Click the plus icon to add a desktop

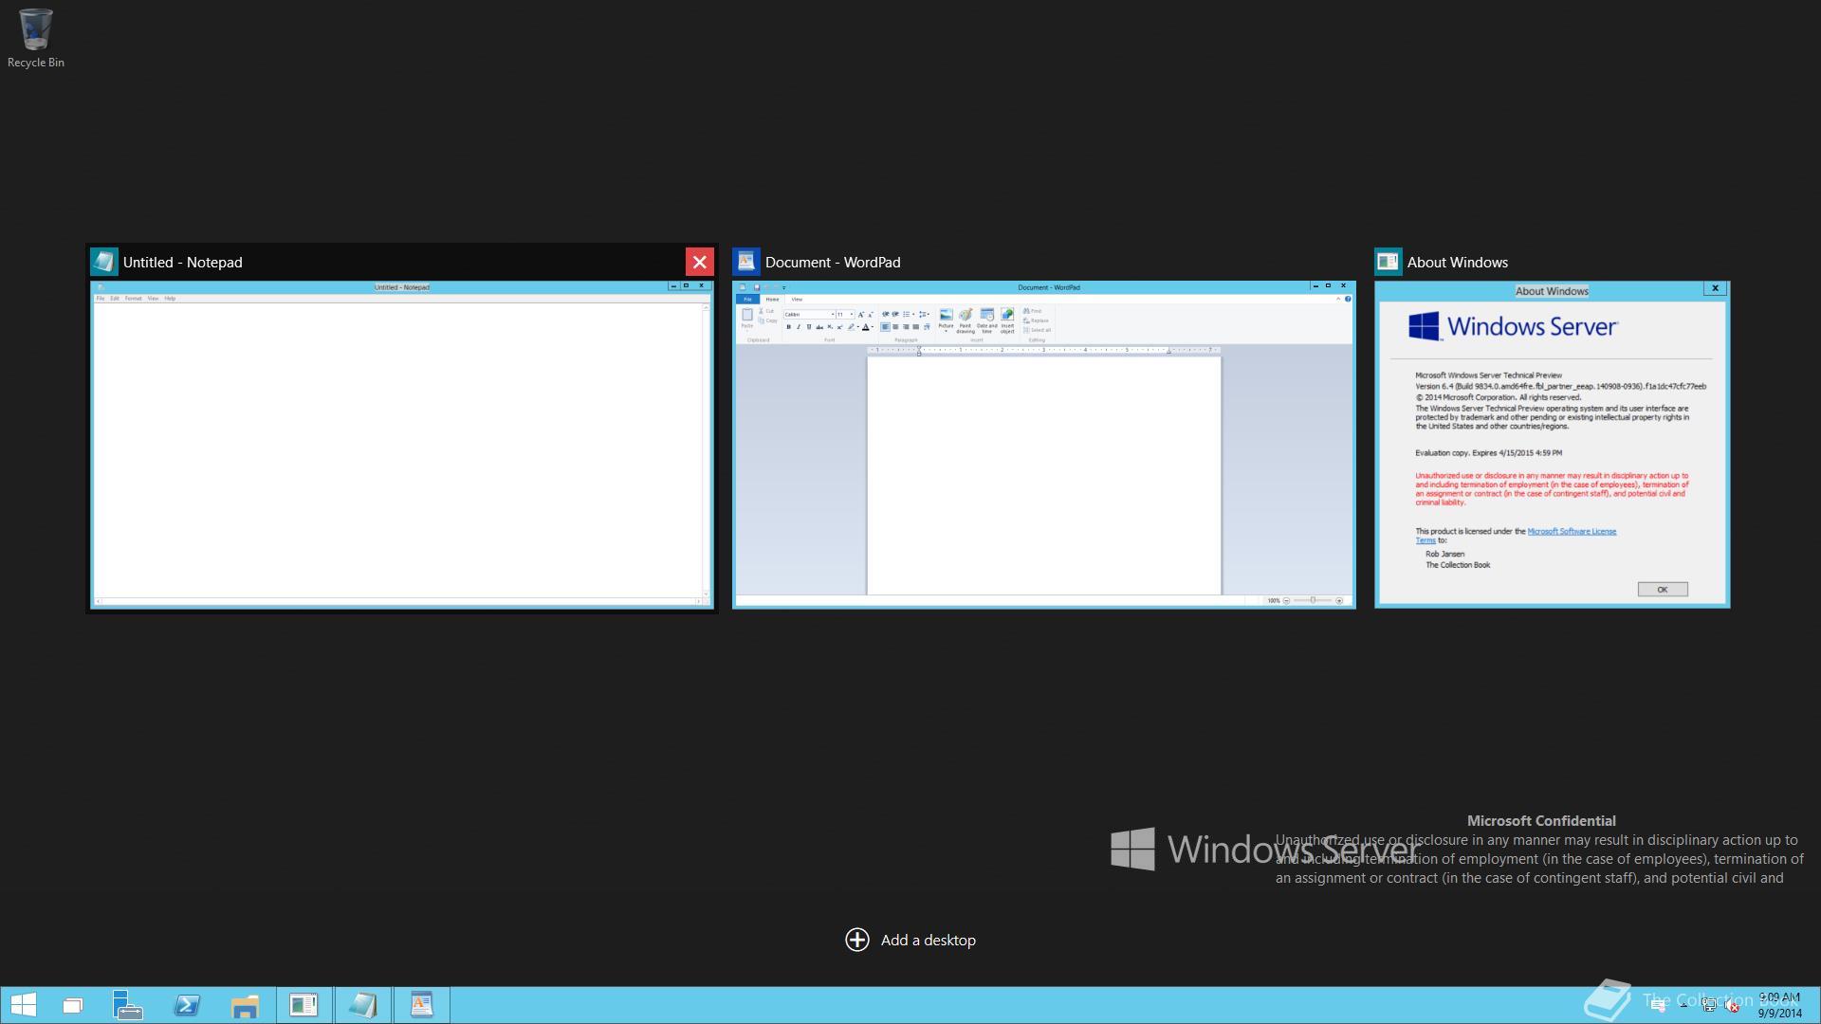pos(857,940)
